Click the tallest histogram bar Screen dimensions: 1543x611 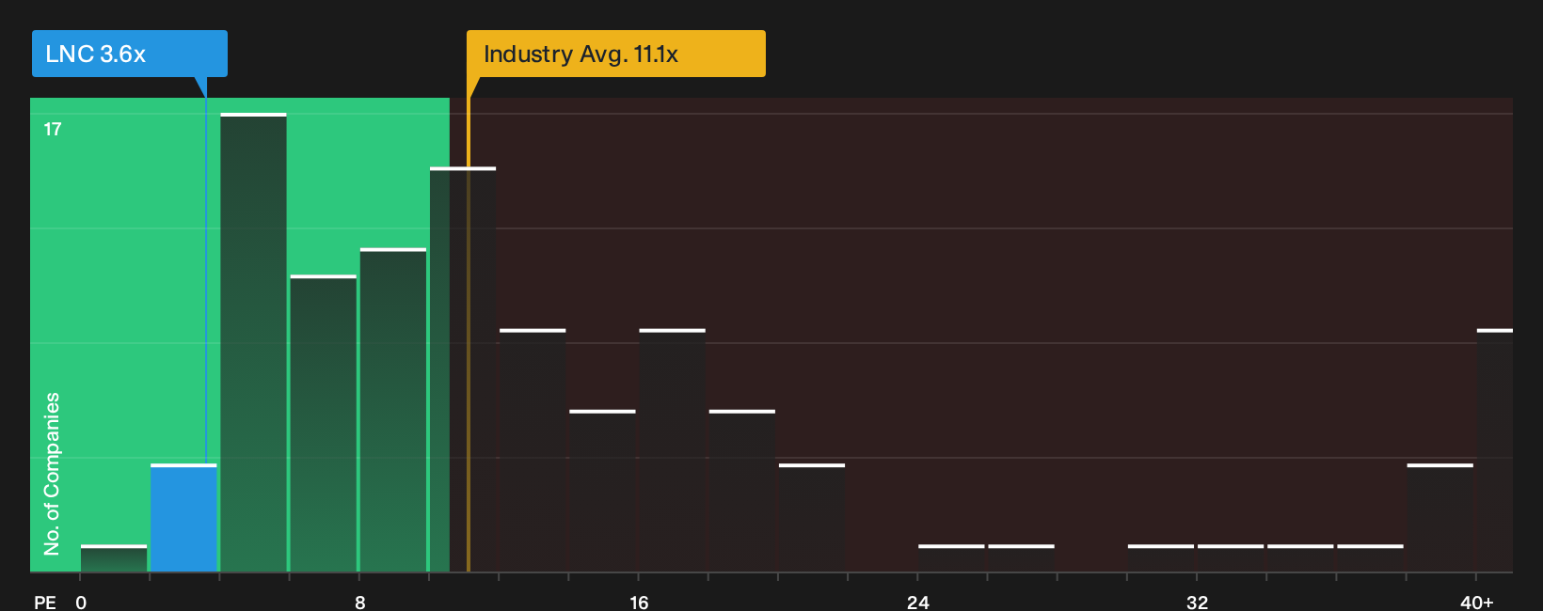(x=253, y=342)
